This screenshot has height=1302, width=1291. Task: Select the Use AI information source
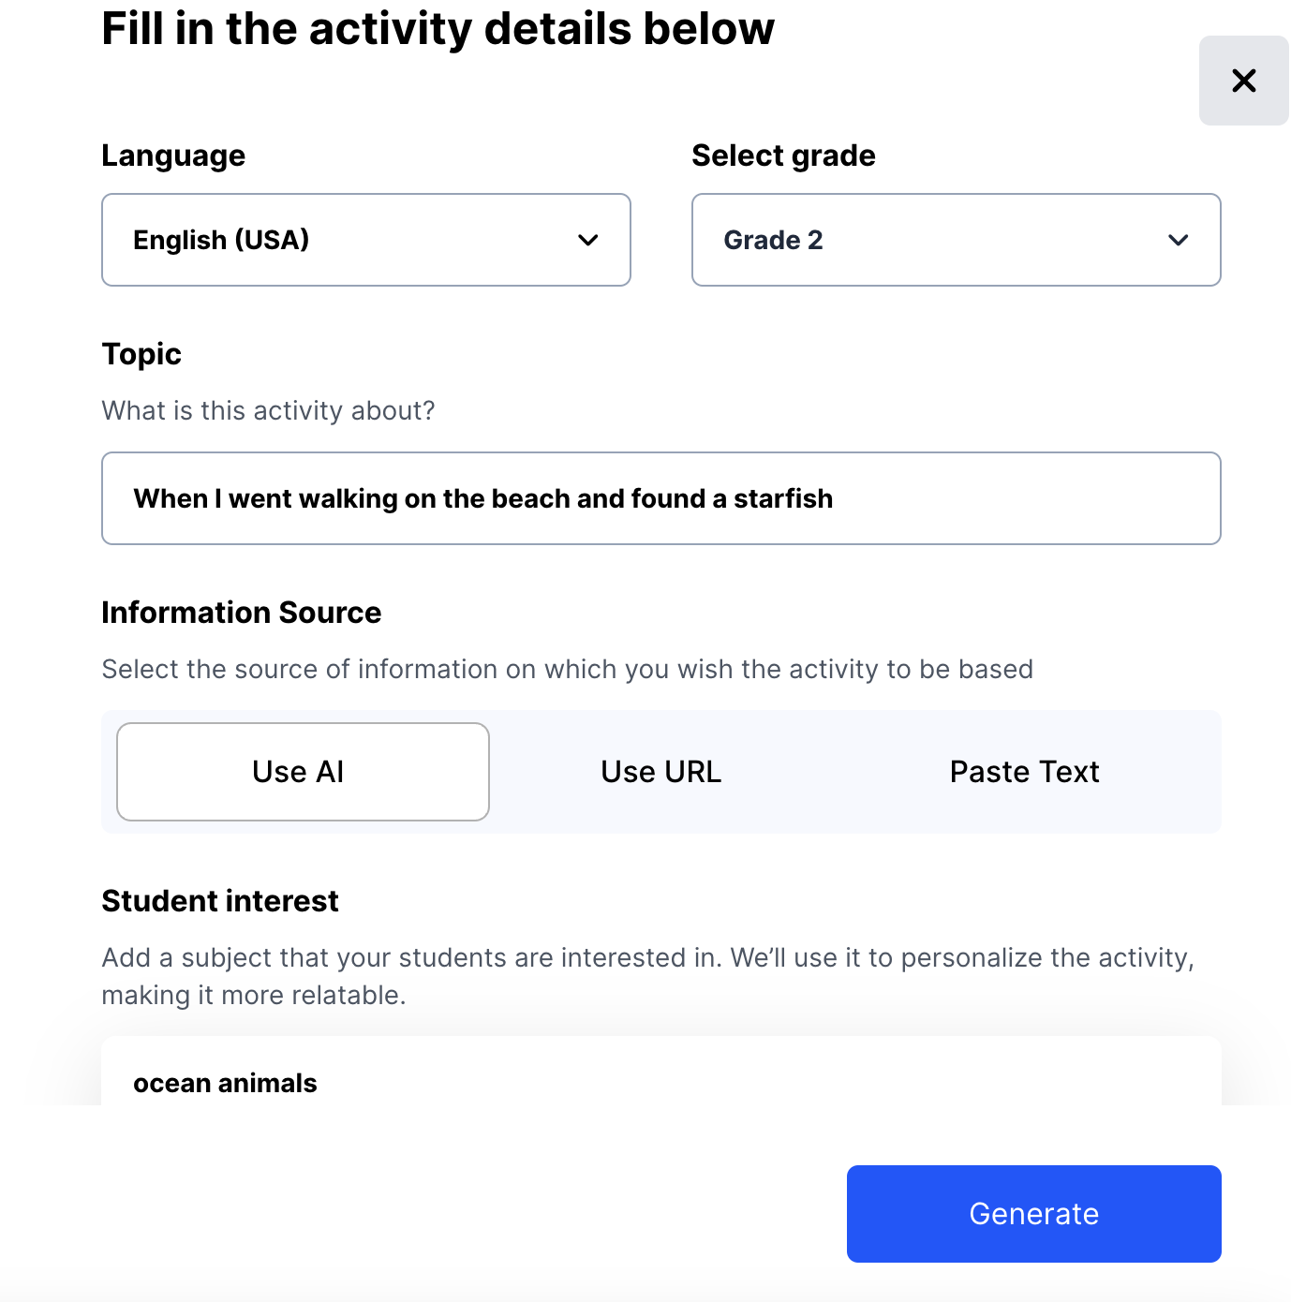point(303,772)
